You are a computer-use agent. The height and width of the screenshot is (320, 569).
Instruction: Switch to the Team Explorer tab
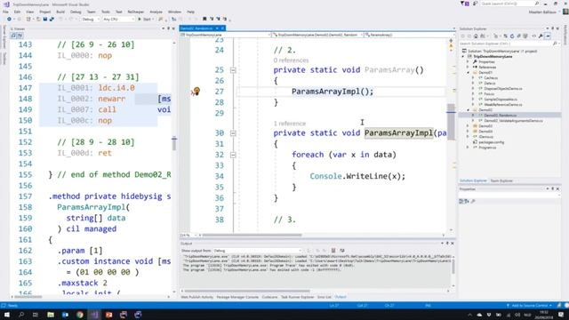(x=501, y=180)
